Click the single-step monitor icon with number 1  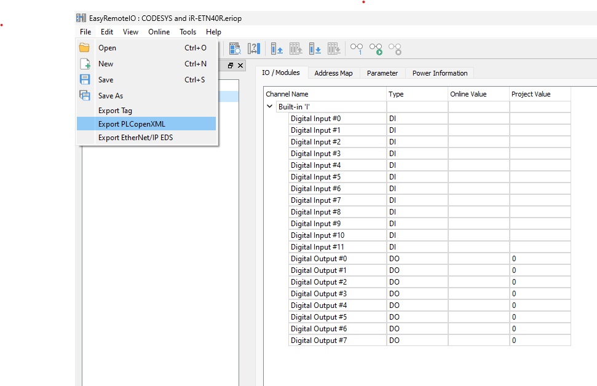coord(357,49)
